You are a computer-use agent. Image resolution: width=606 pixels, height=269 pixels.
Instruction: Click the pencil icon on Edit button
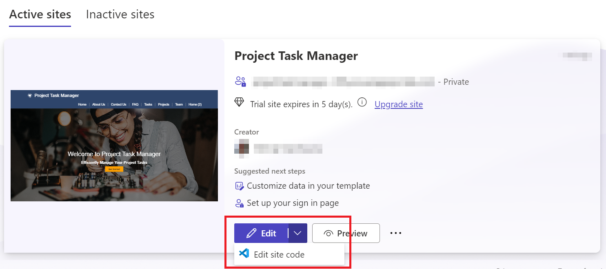(x=251, y=233)
